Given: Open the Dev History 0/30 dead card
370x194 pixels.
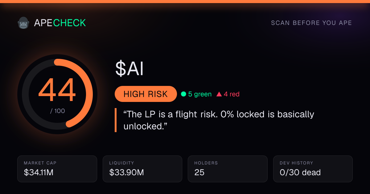Looking at the screenshot, I should tap(313, 169).
